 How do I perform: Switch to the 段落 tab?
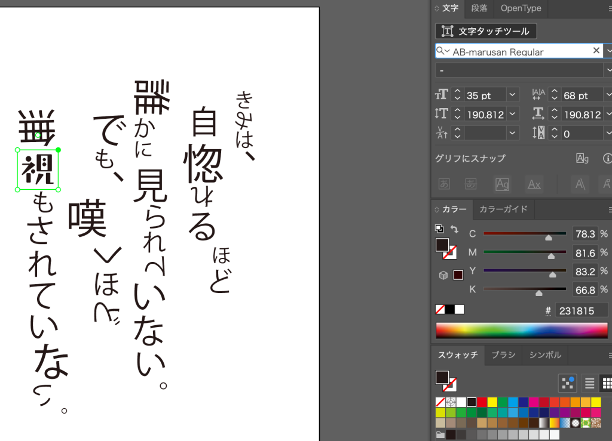479,8
